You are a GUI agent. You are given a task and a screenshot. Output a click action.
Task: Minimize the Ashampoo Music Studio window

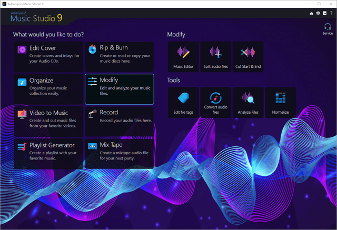pos(308,4)
